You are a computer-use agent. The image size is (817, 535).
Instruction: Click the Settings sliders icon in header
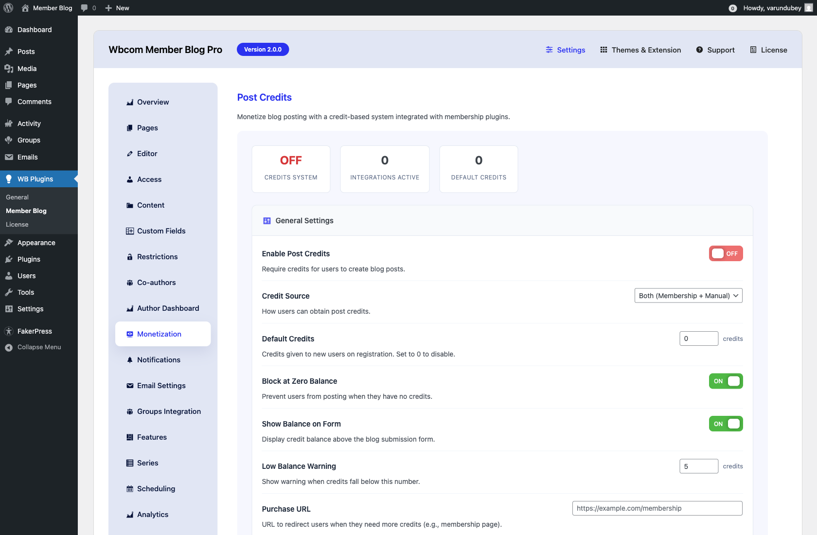[x=549, y=50]
